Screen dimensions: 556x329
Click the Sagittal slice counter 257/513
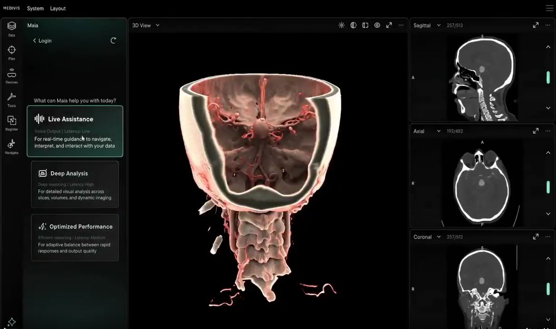(454, 25)
